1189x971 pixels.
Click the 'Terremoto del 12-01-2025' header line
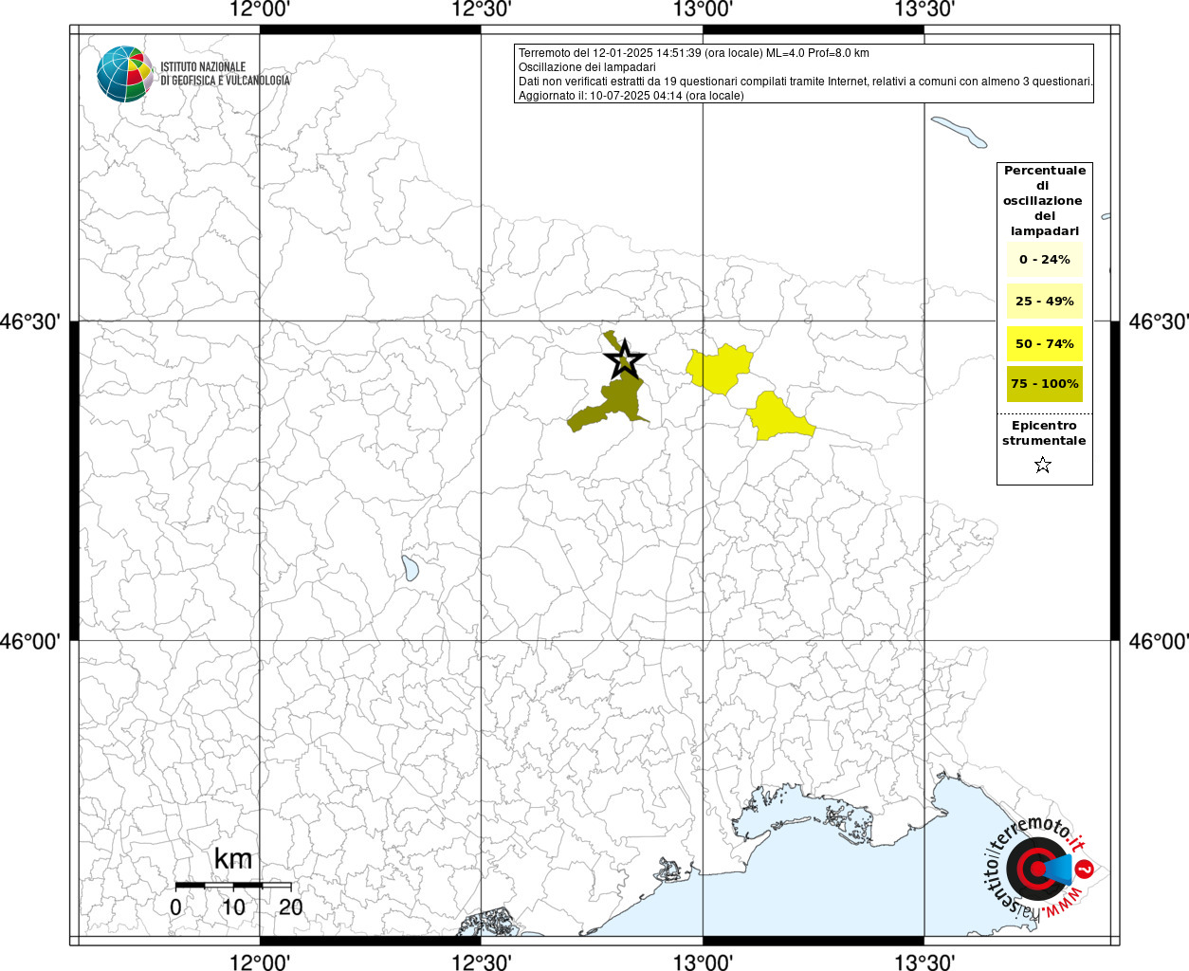tap(694, 53)
